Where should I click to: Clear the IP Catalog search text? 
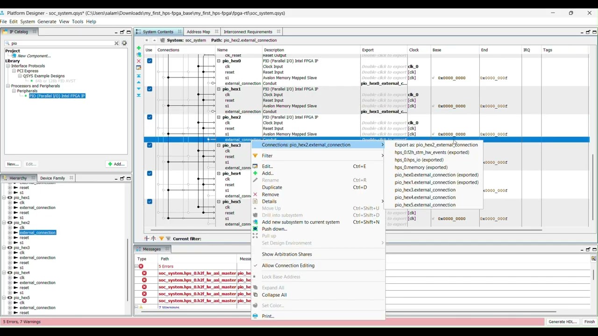pos(116,43)
